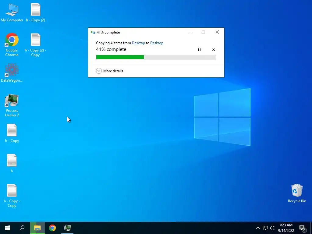Click the copy dialog title bar icon
This screenshot has width=312, height=234.
(x=93, y=32)
